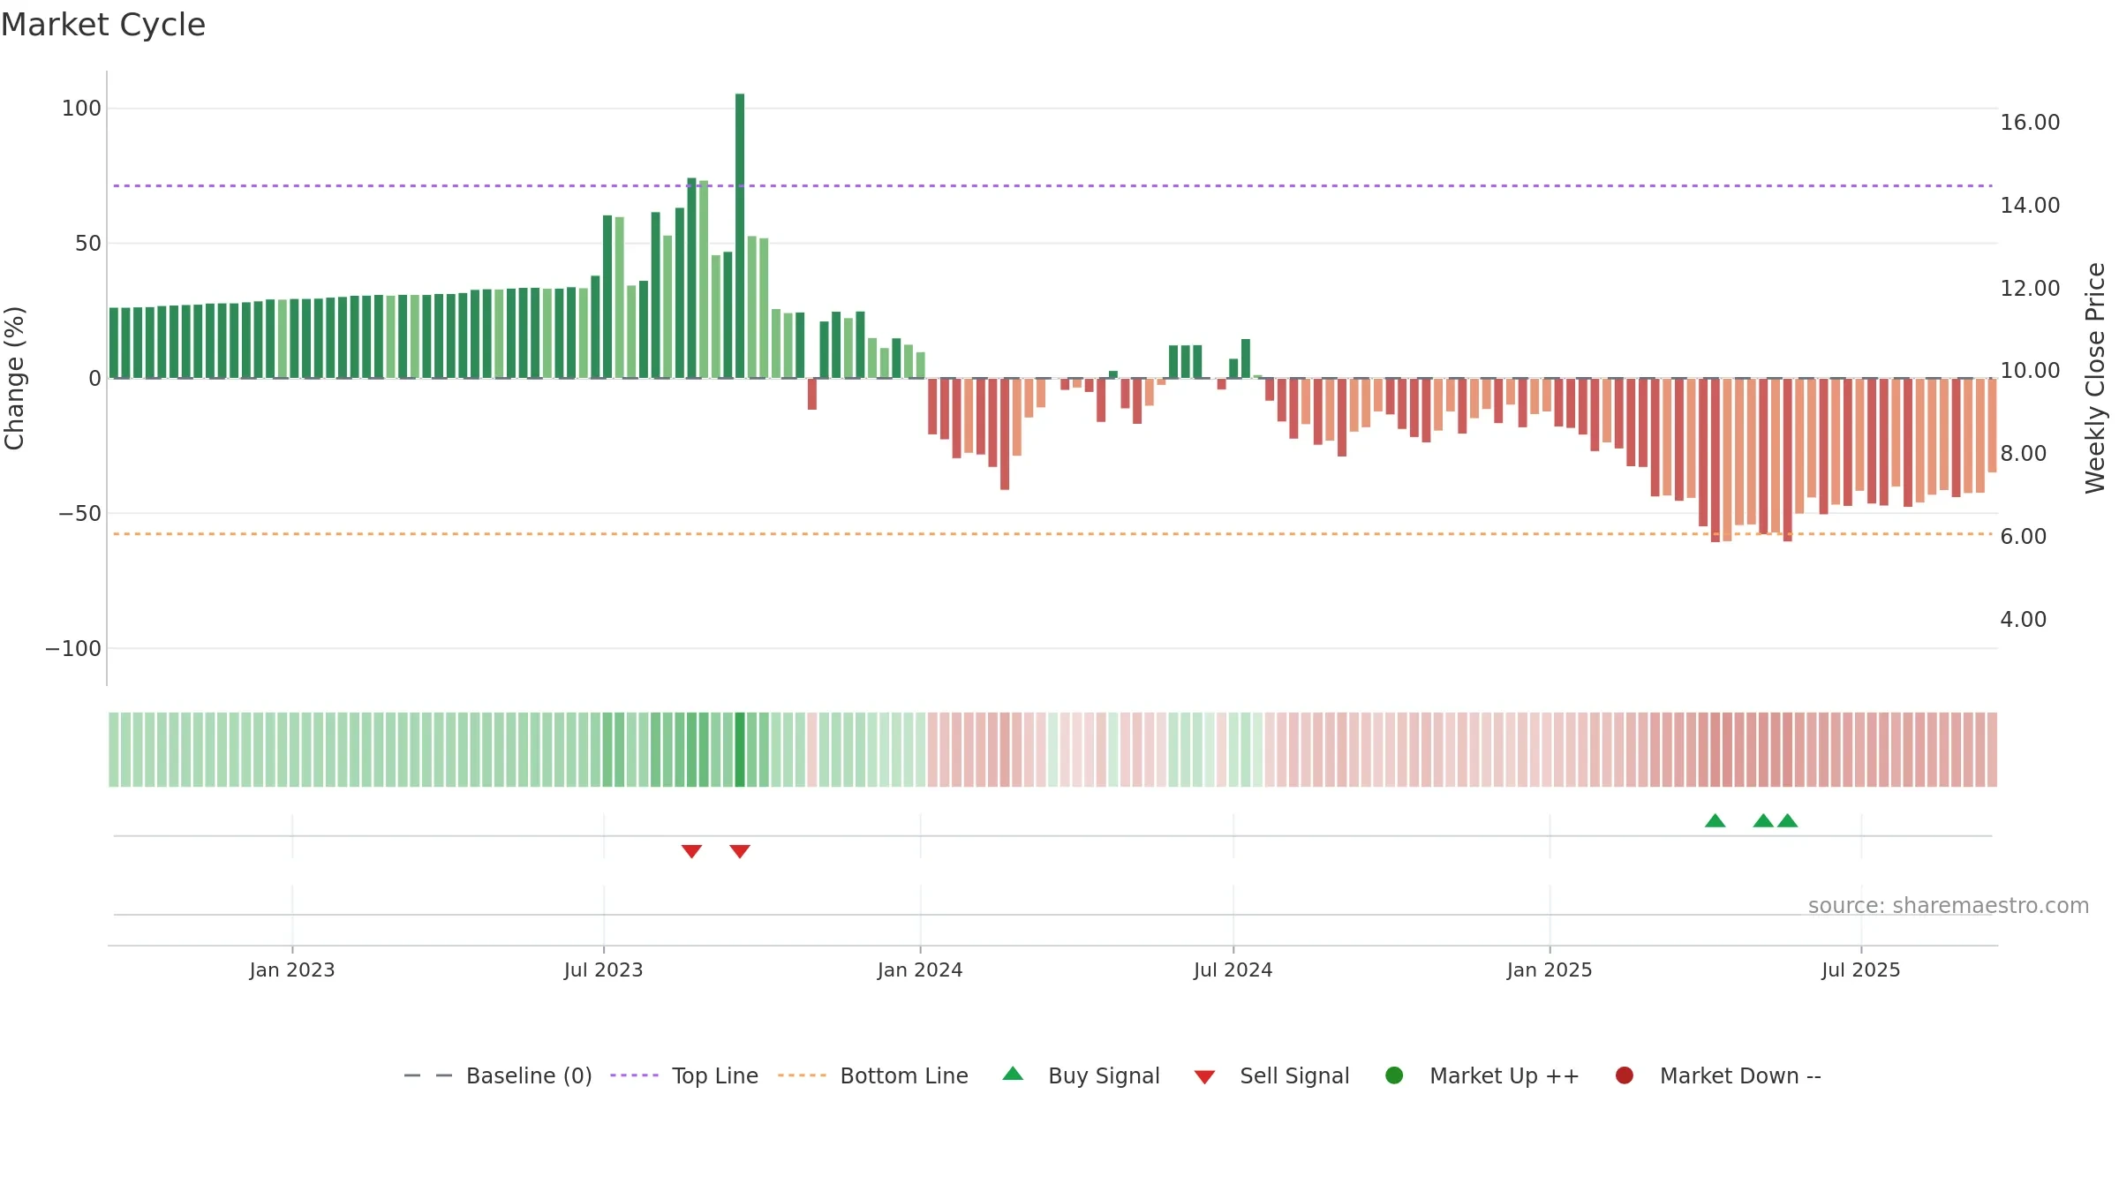Click the 100 tick on left axis
This screenshot has height=1192, width=2119.
click(x=81, y=109)
